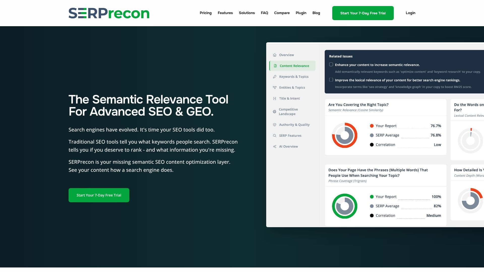Click the 76.7% Your Report value

(436, 126)
